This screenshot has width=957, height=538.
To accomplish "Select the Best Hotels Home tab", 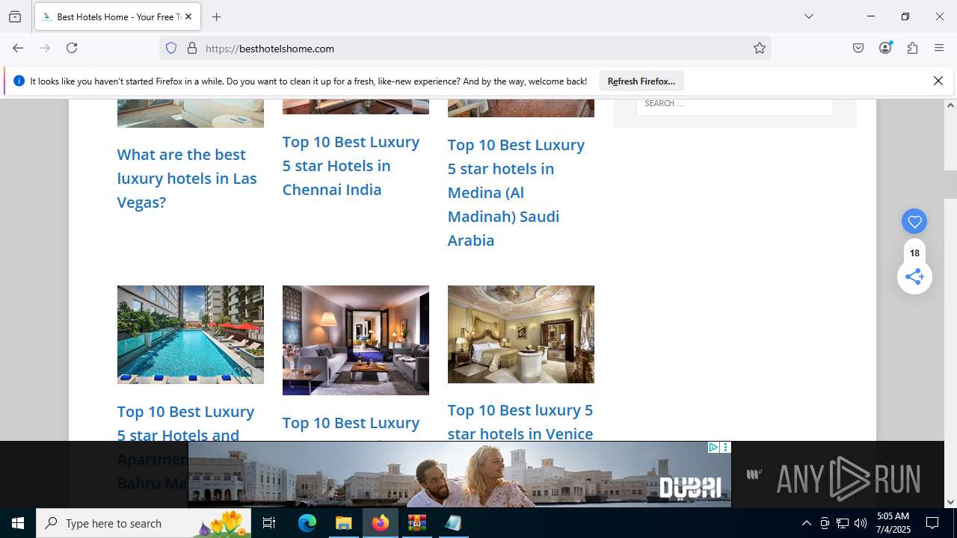I will click(x=116, y=16).
